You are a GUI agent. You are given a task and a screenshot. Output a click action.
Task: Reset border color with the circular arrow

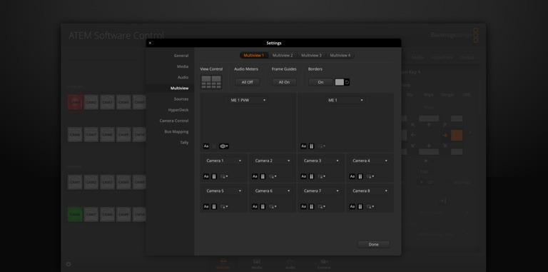(x=347, y=82)
